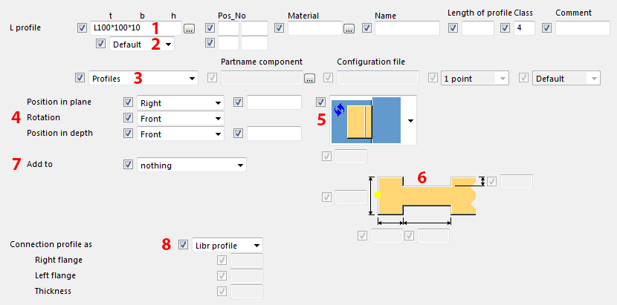Image resolution: width=617 pixels, height=305 pixels.
Task: Expand the Rotation Front dropdown
Action: tap(217, 118)
